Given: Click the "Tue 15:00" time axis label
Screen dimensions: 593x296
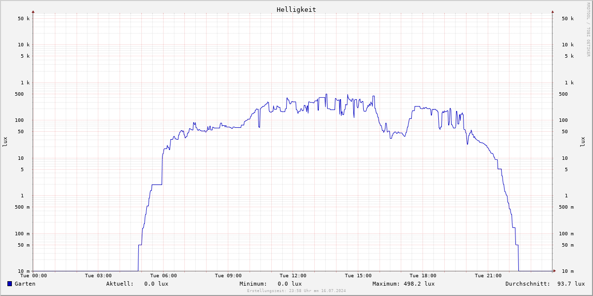Looking at the screenshot, I should (x=358, y=276).
